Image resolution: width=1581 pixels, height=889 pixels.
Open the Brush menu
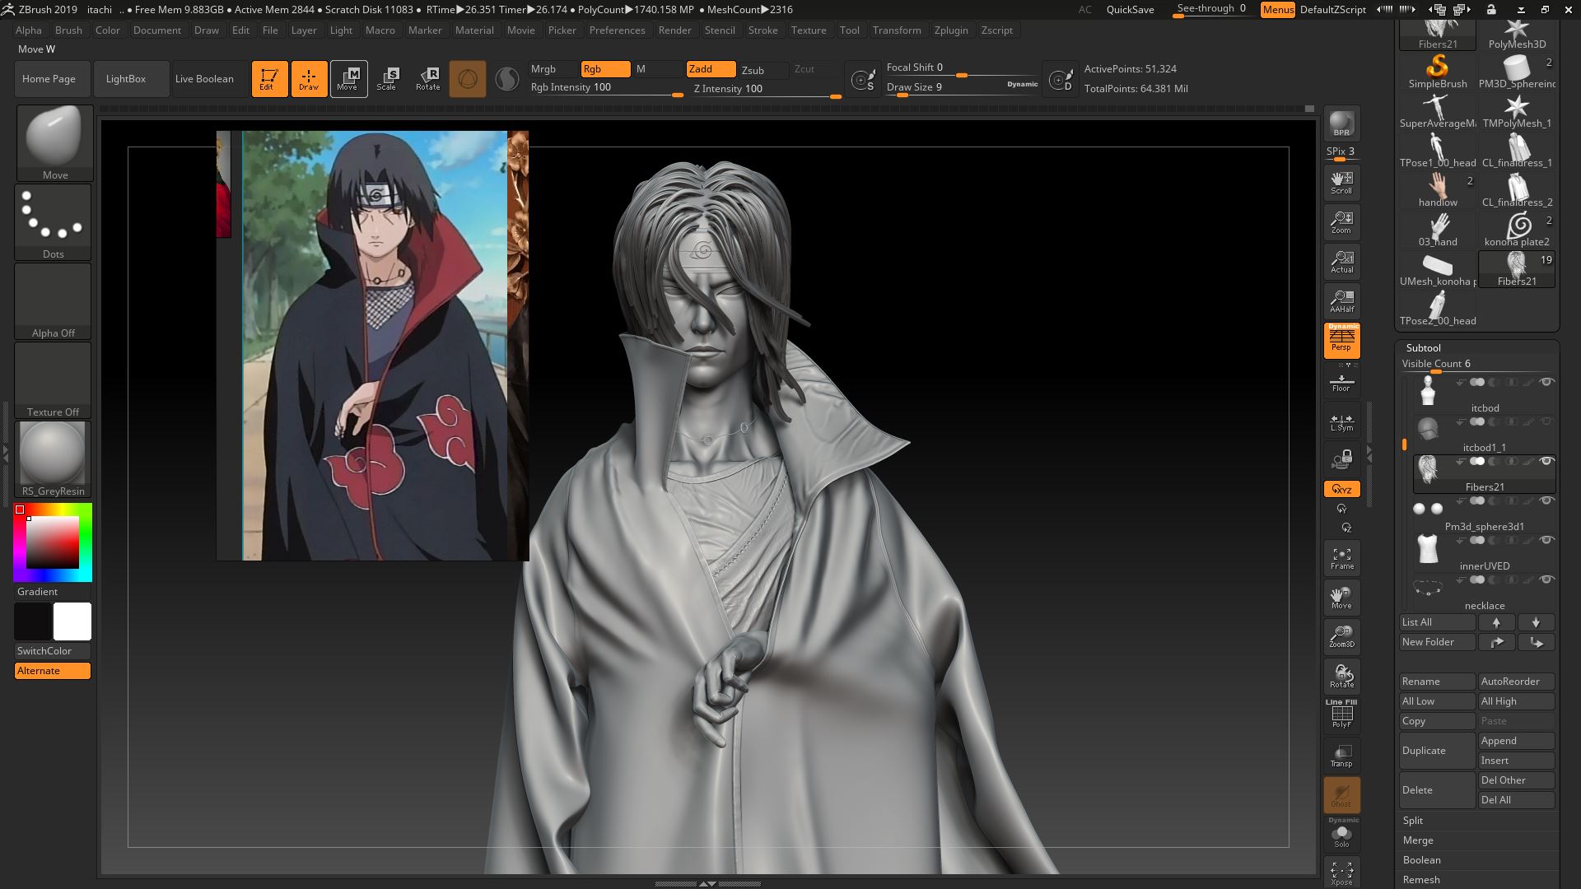[68, 30]
